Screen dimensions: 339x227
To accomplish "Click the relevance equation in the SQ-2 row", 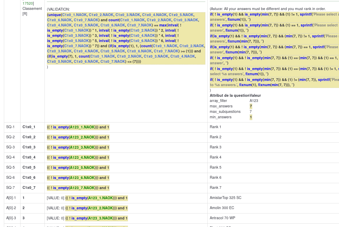I will [x=78, y=137].
